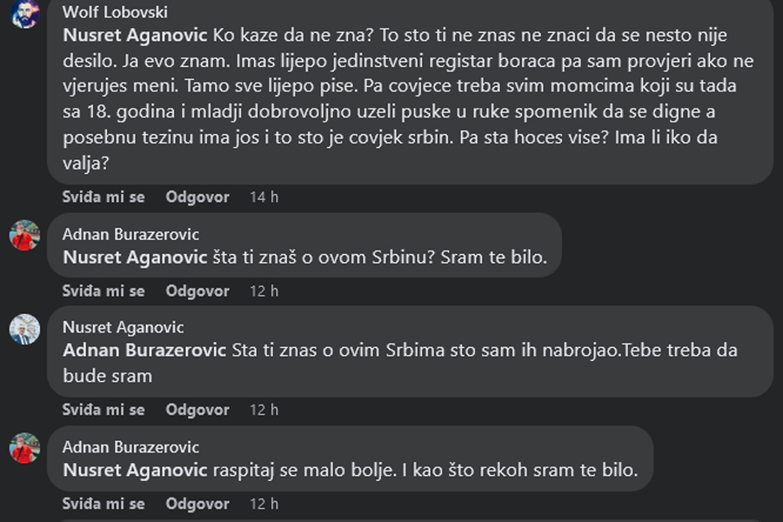Click Odgovor under Nusret Aganovic's comment

click(x=197, y=410)
